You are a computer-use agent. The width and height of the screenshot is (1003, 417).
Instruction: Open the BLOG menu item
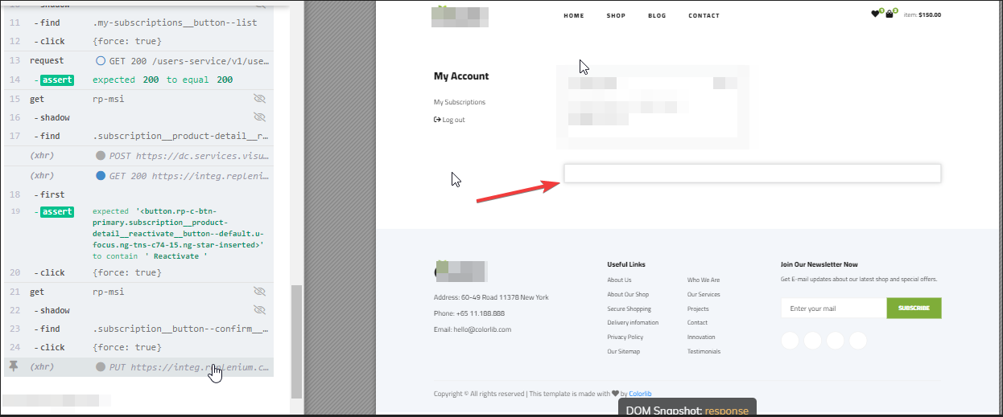[657, 15]
